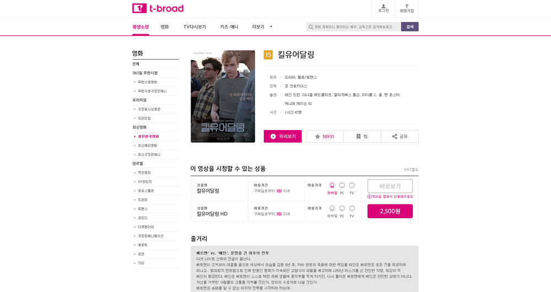Click the purple 검색 search button
Image resolution: width=551 pixels, height=292 pixels.
click(x=410, y=26)
